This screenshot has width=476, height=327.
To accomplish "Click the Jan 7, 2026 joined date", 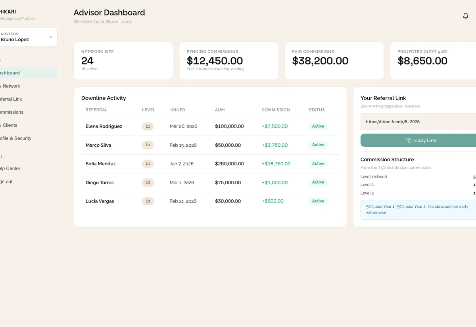I will pos(181,164).
